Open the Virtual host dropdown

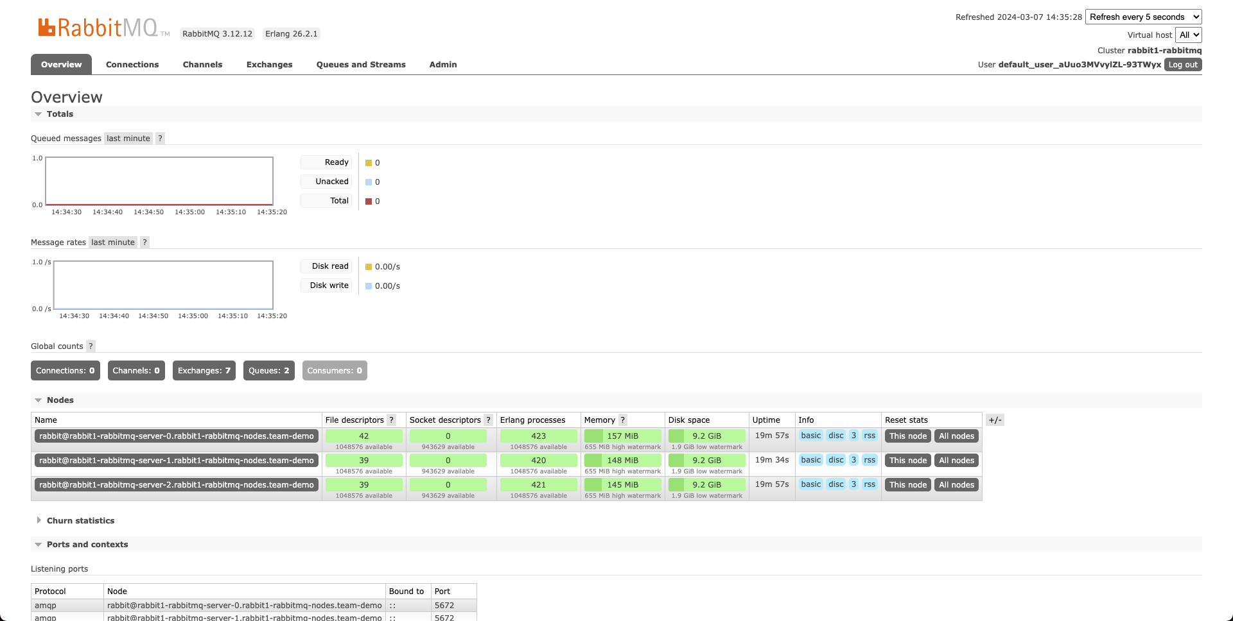[1188, 35]
